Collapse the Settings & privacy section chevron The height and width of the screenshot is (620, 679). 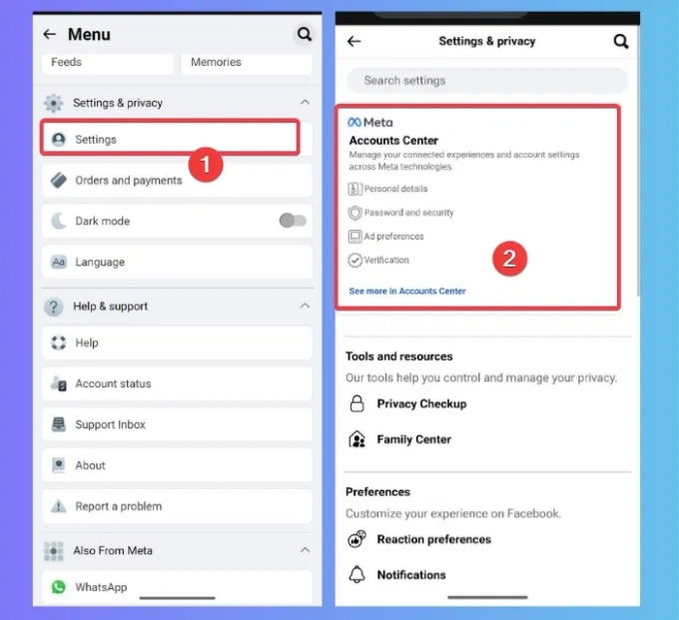click(x=305, y=102)
